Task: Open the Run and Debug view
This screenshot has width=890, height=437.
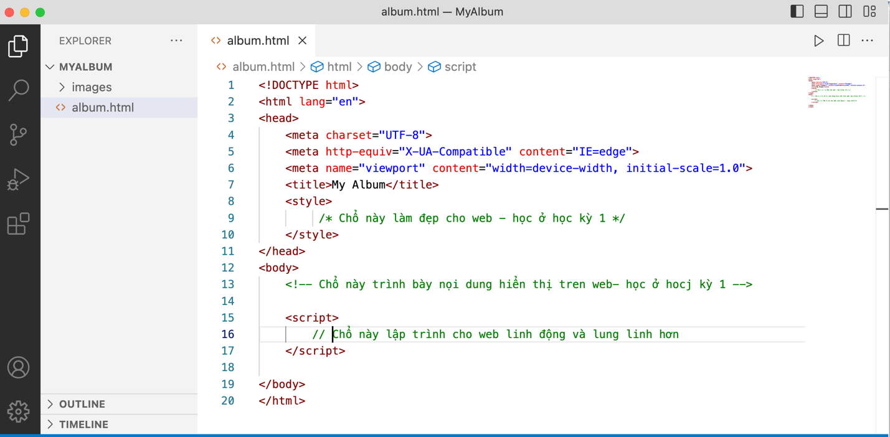Action: pos(19,179)
